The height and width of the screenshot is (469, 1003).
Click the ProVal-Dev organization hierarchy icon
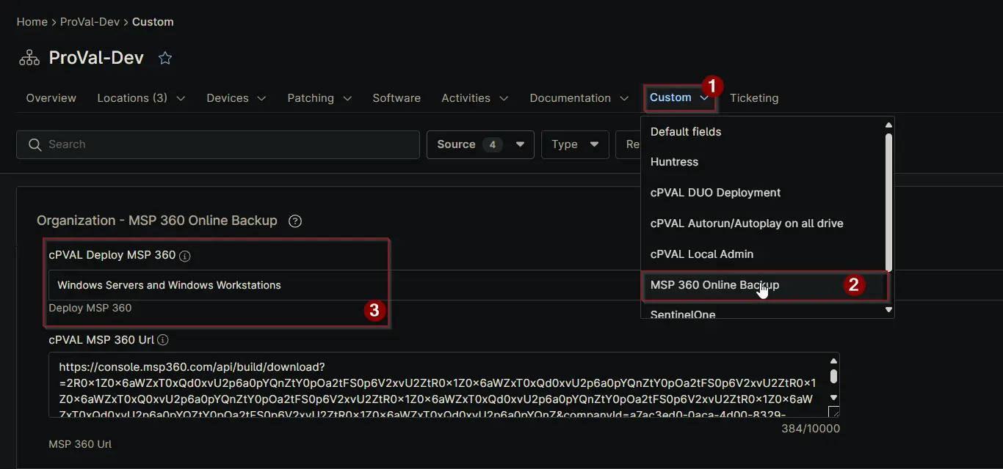[x=29, y=58]
